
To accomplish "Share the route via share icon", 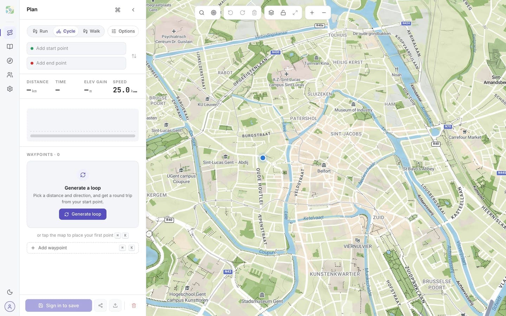I will [100, 305].
